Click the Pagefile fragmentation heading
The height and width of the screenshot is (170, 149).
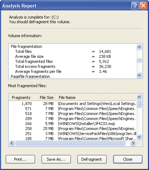click(30, 76)
